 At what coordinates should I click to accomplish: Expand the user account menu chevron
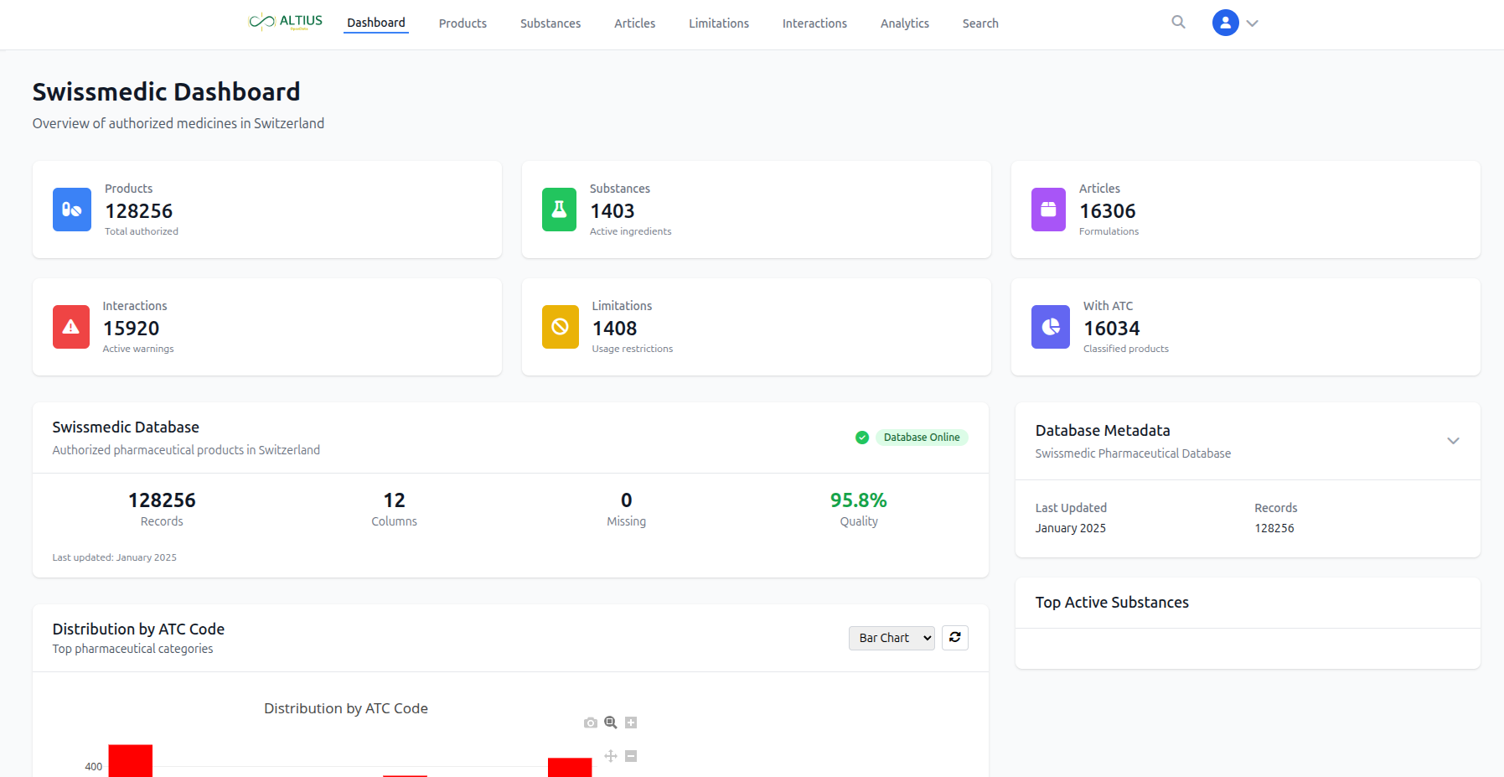pos(1253,23)
